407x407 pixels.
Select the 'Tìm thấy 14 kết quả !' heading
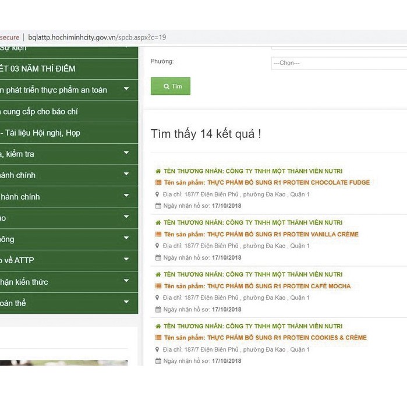tap(206, 134)
